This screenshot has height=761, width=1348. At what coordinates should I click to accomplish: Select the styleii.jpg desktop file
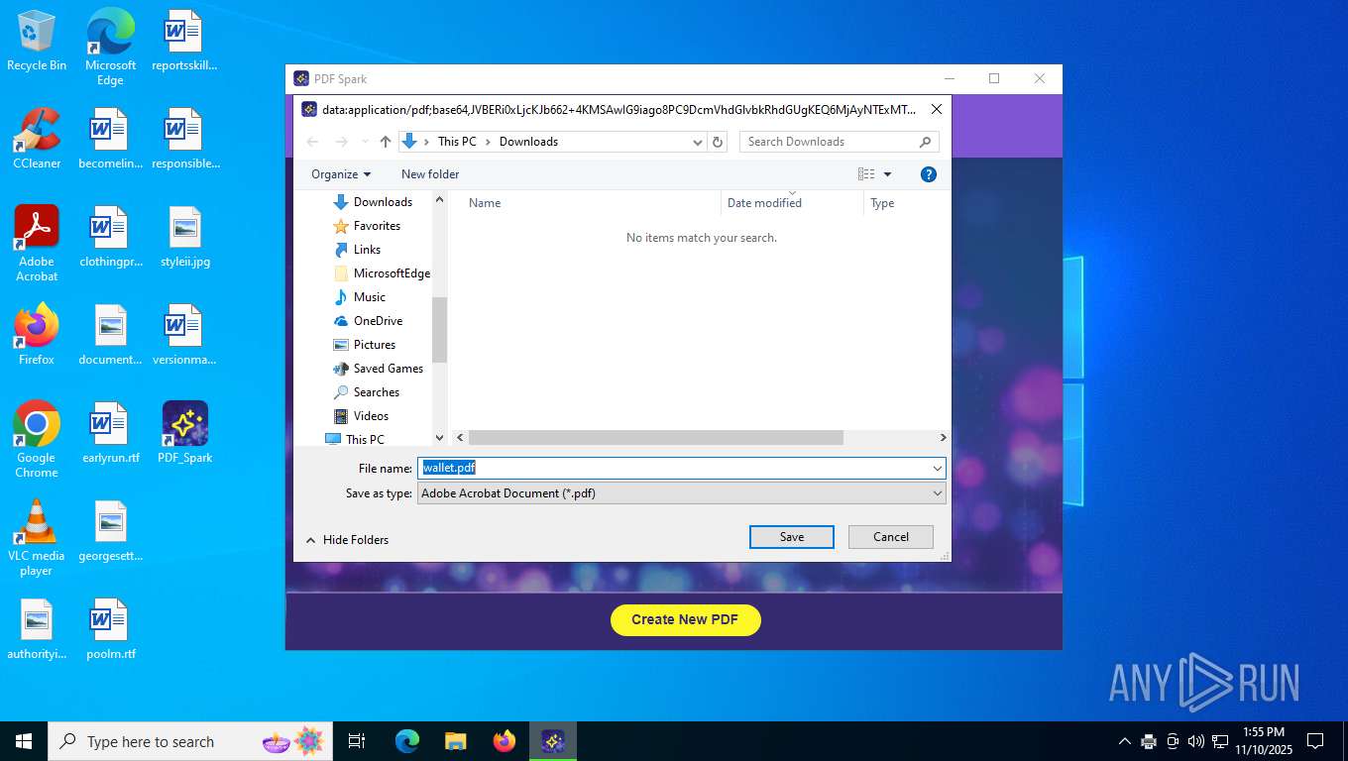click(x=184, y=237)
